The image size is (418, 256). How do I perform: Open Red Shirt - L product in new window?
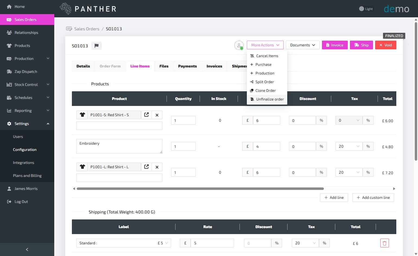146,167
